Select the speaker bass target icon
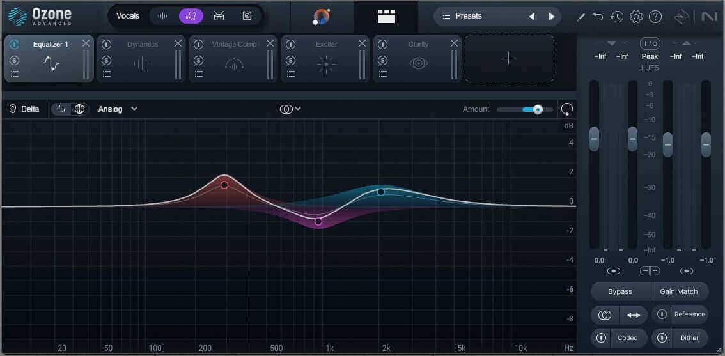The height and width of the screenshot is (356, 725). (x=247, y=16)
